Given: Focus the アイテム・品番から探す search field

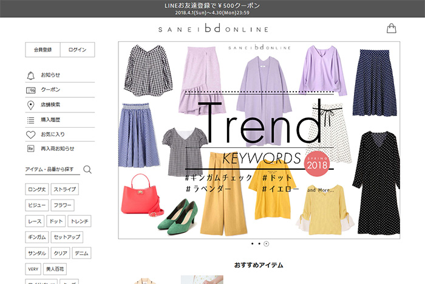Looking at the screenshot, I should [x=53, y=170].
